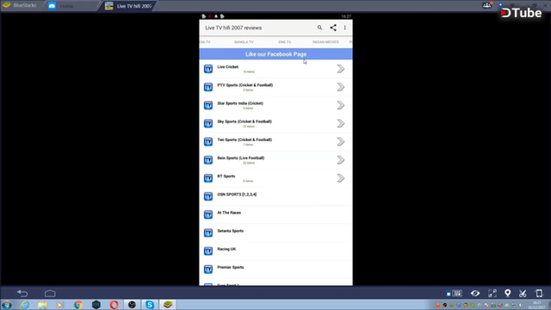551x310 pixels.
Task: Open the search icon in app header
Action: coord(319,28)
